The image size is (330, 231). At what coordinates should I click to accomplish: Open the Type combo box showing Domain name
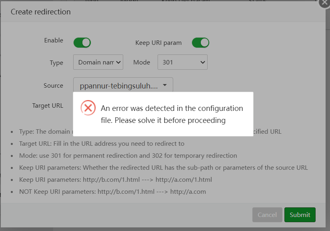98,62
